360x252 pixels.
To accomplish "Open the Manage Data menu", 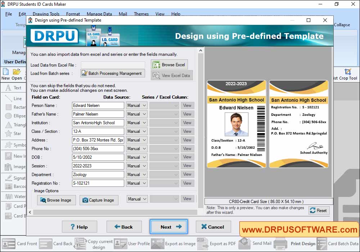I will click(99, 14).
